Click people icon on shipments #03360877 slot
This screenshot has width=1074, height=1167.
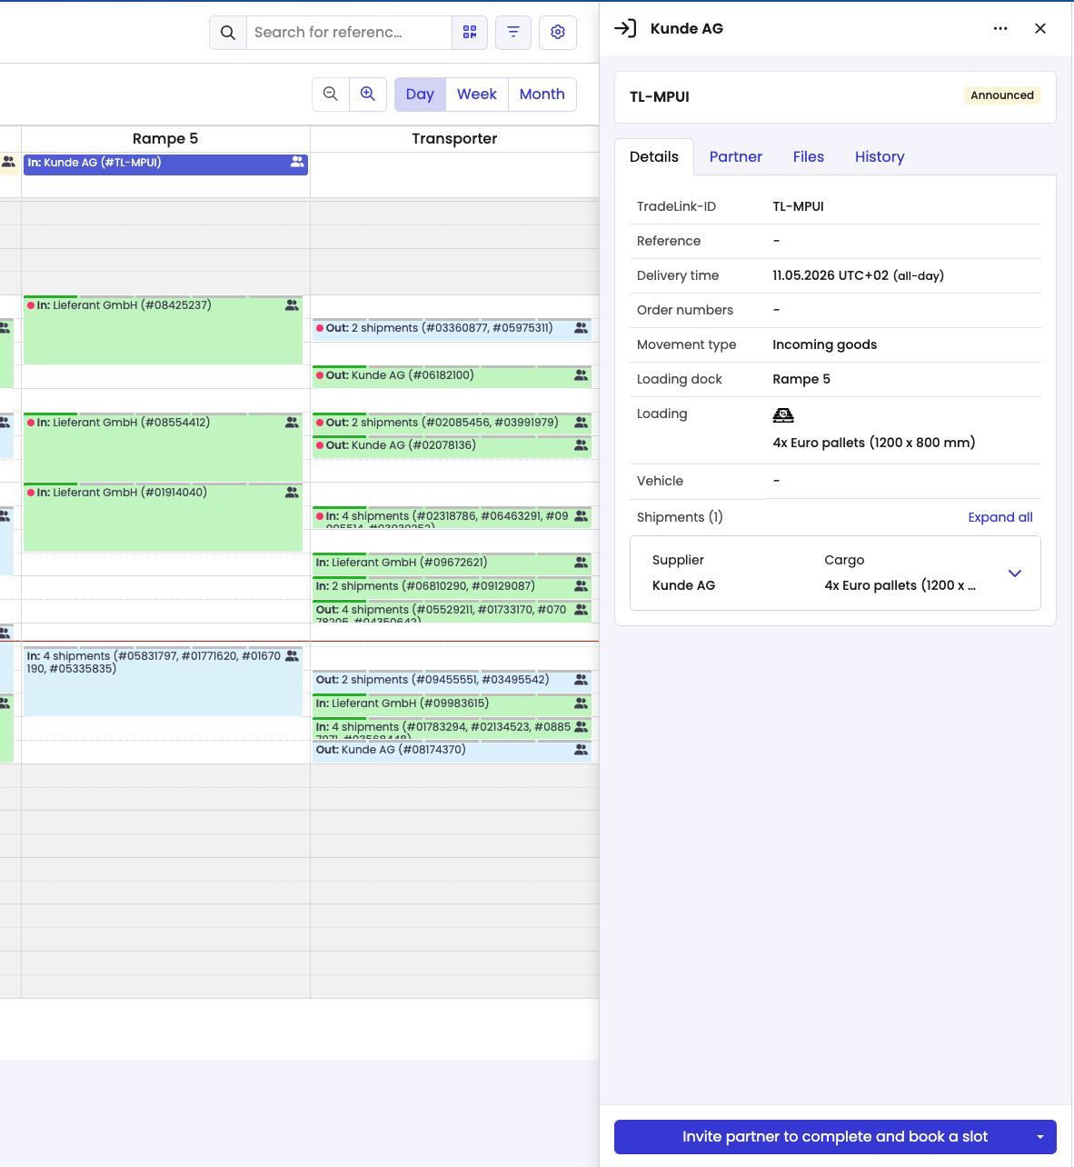pyautogui.click(x=581, y=328)
